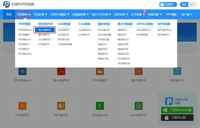Viewport: 200px width, 128px height.
Task: Select WPS转Office menu entry
Action: point(164,30)
